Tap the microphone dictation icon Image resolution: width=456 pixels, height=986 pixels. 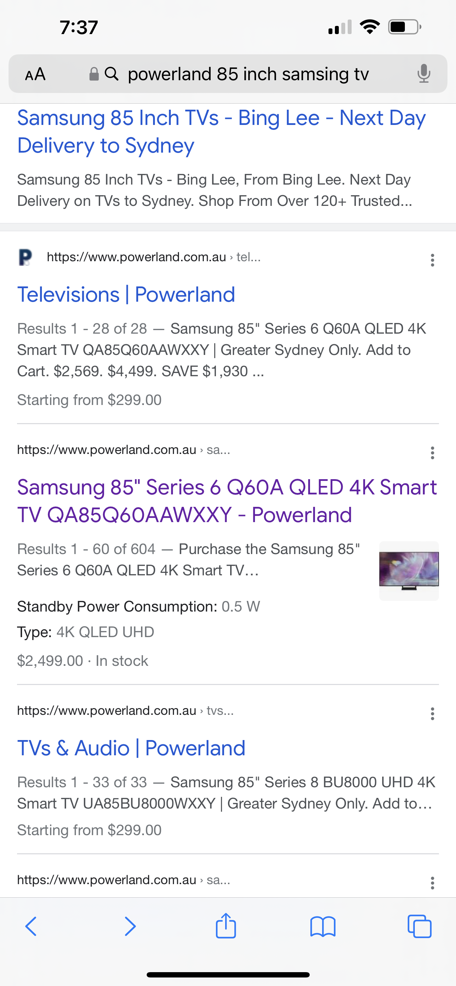(424, 73)
